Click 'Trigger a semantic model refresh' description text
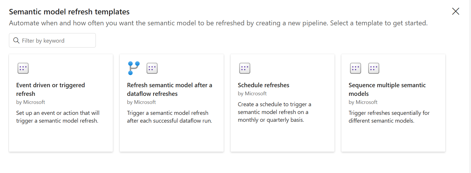471x173 pixels. point(169,117)
